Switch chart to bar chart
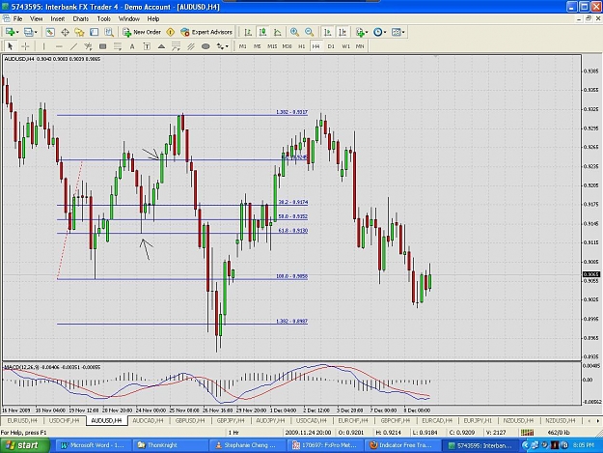Image resolution: width=603 pixels, height=453 pixels. pyautogui.click(x=248, y=32)
